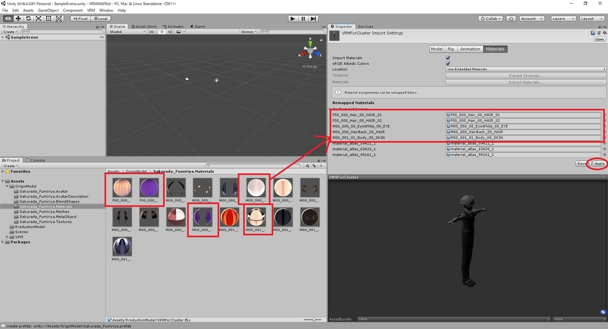Toggle scene lighting sun icon
The image size is (608, 329).
(162, 32)
